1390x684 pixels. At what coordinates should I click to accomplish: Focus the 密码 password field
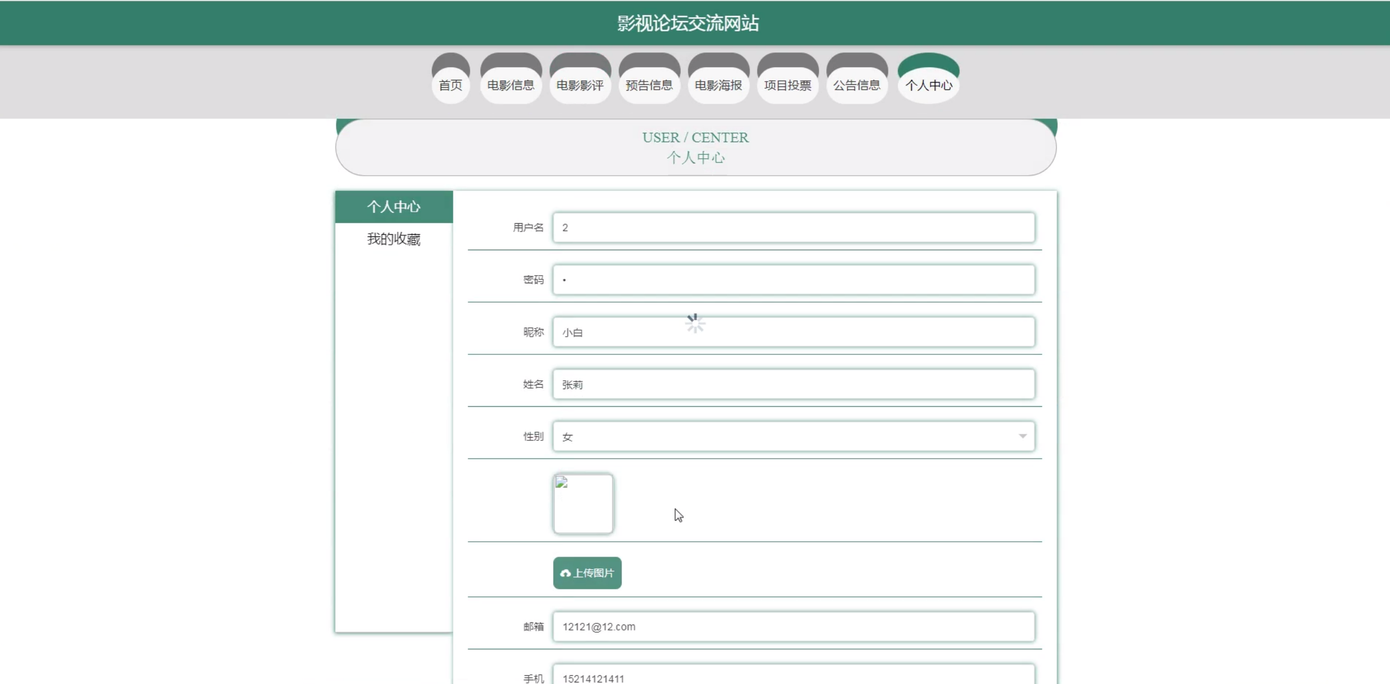tap(793, 280)
